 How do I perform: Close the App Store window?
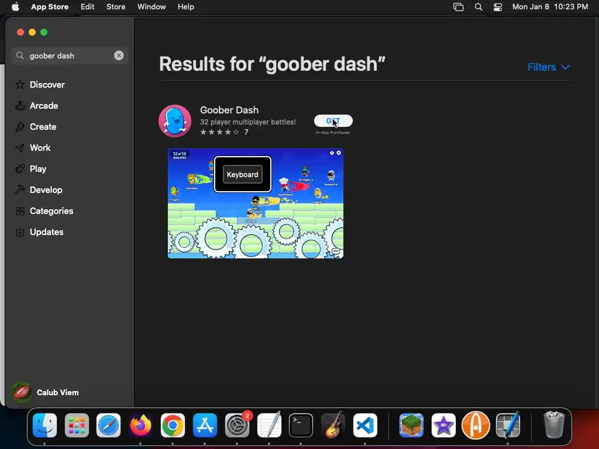pos(20,32)
